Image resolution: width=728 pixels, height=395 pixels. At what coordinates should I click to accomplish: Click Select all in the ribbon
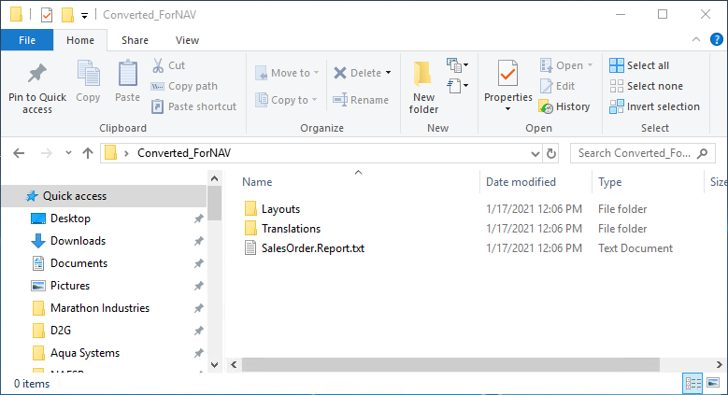pos(639,65)
